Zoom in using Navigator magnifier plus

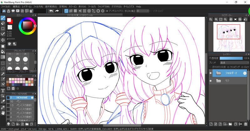click(x=216, y=19)
